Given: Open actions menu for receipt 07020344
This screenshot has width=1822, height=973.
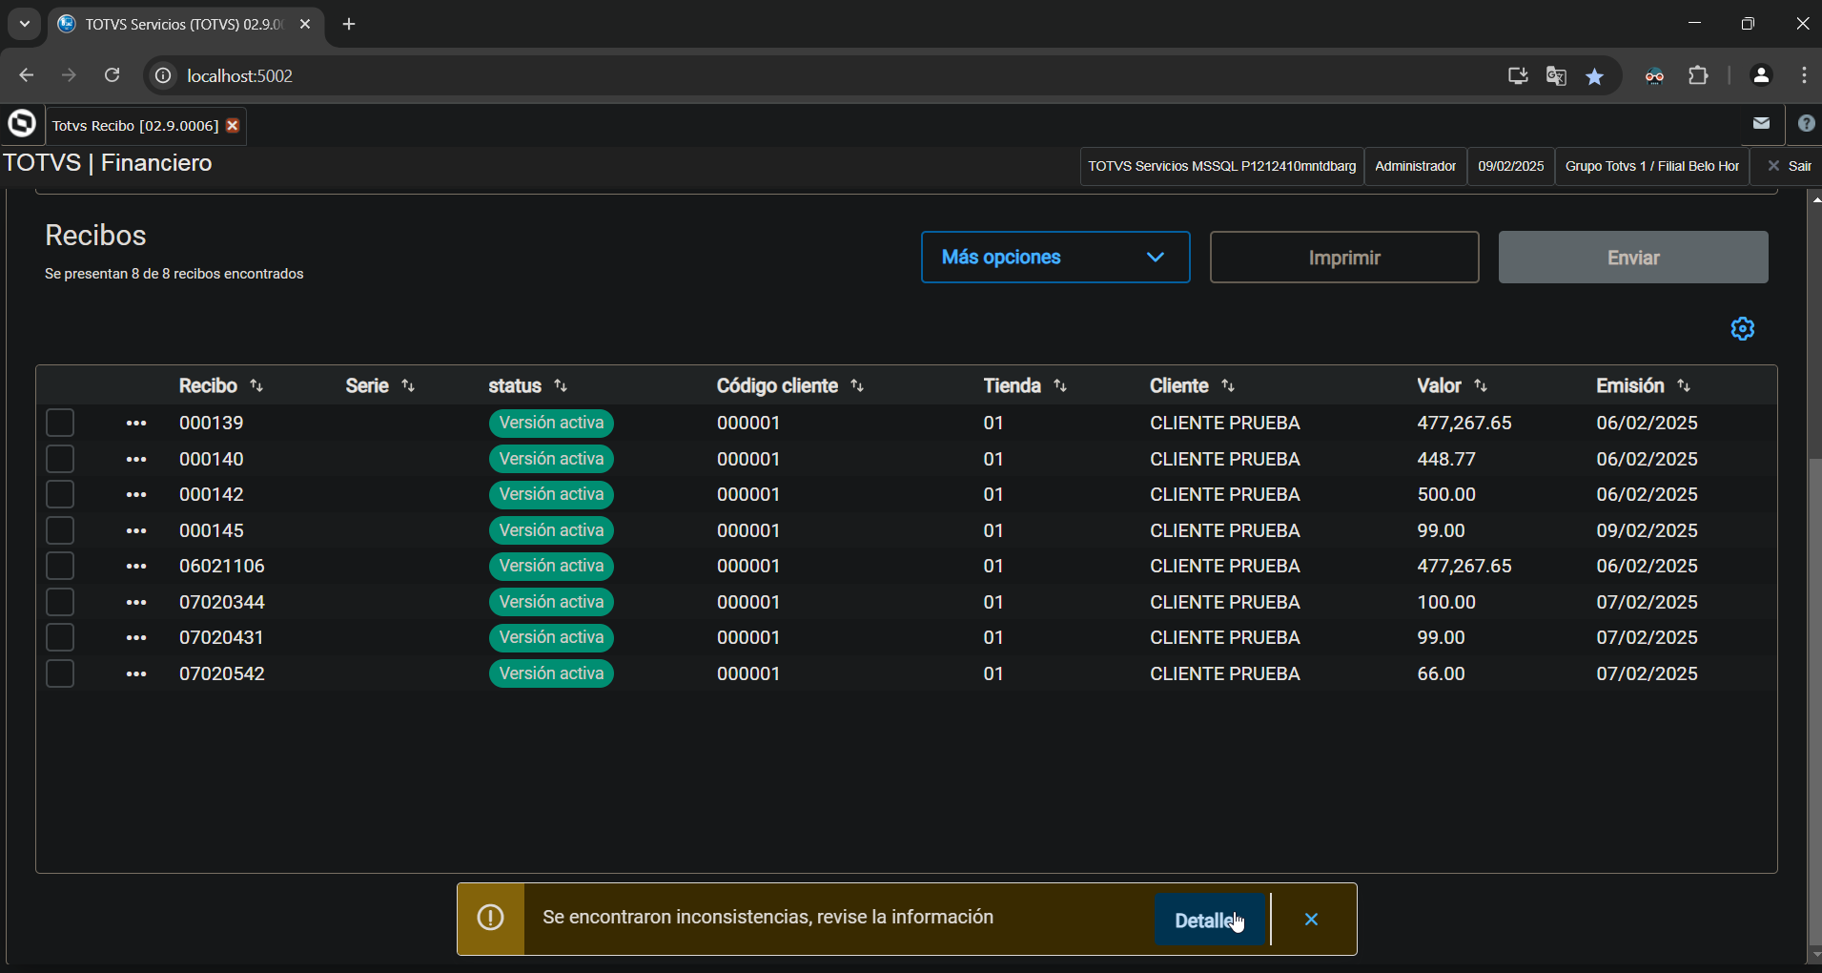Looking at the screenshot, I should [136, 603].
